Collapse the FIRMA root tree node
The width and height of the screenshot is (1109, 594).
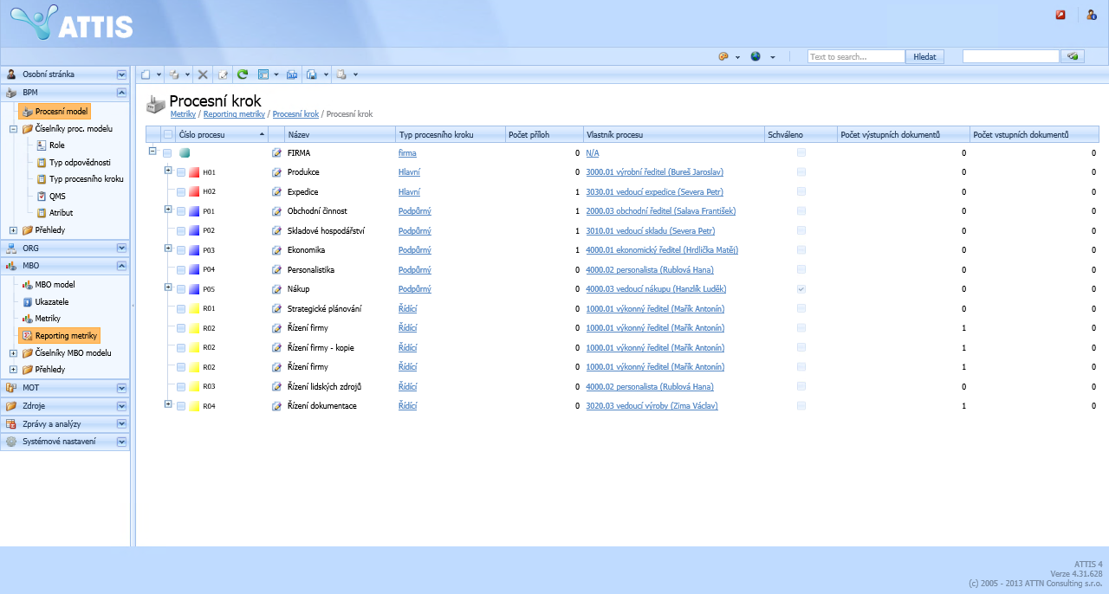(152, 151)
